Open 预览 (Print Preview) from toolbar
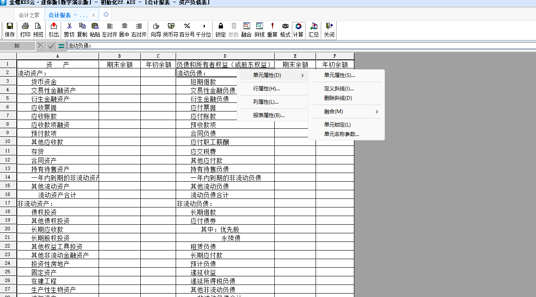536x297 pixels. tap(38, 30)
